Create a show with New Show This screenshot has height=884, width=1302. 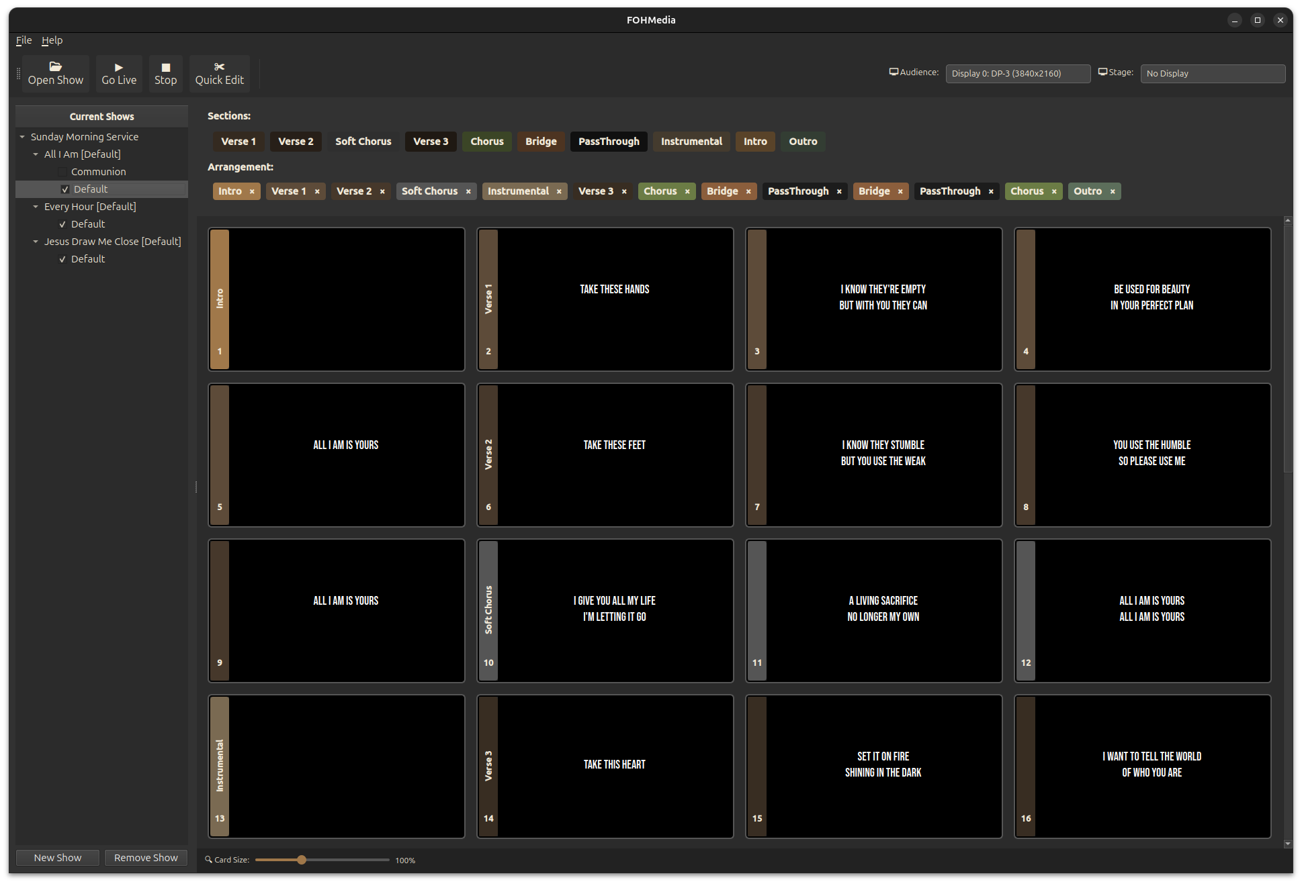click(58, 858)
